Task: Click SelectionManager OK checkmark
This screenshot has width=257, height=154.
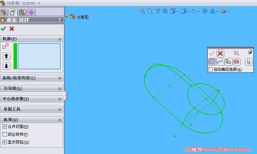Action: point(212,53)
